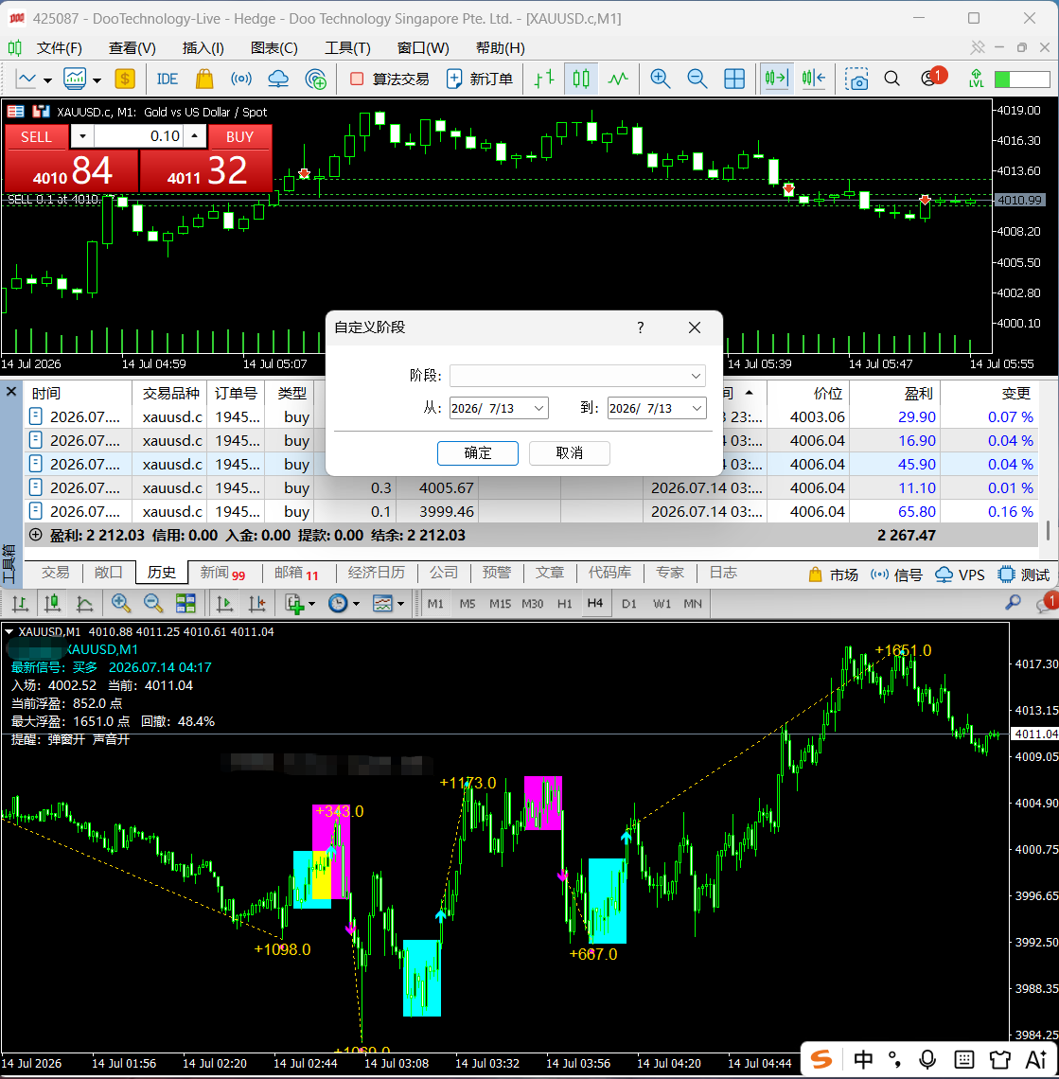Toggle 算法交易 algo trading

(390, 80)
